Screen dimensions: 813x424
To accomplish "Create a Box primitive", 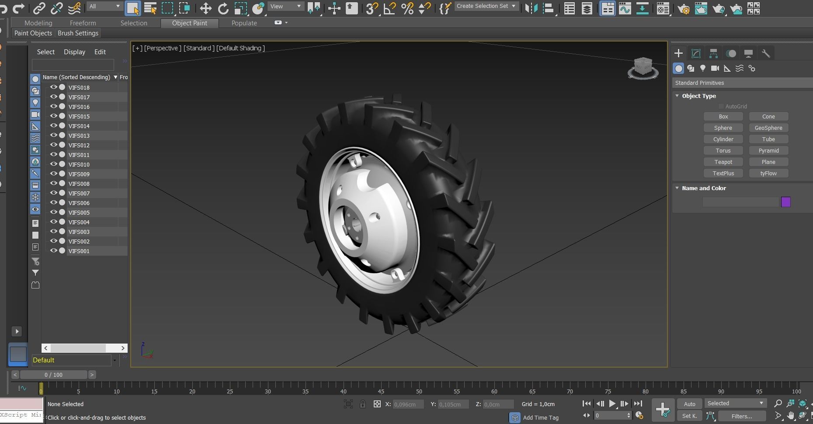I will click(723, 116).
